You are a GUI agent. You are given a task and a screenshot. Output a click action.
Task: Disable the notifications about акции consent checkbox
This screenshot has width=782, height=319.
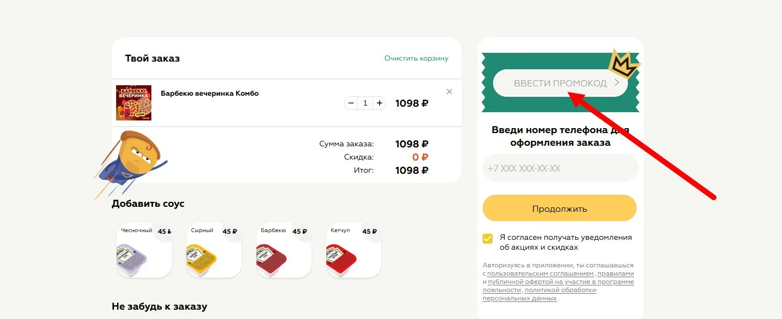pyautogui.click(x=486, y=238)
